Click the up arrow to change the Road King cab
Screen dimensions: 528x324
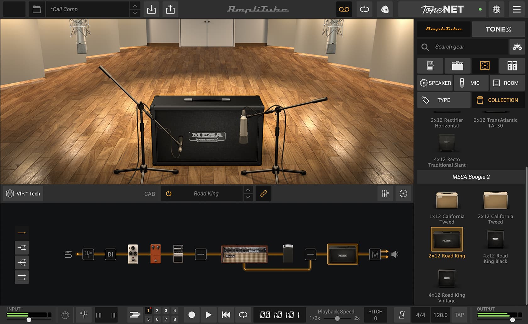(x=248, y=189)
